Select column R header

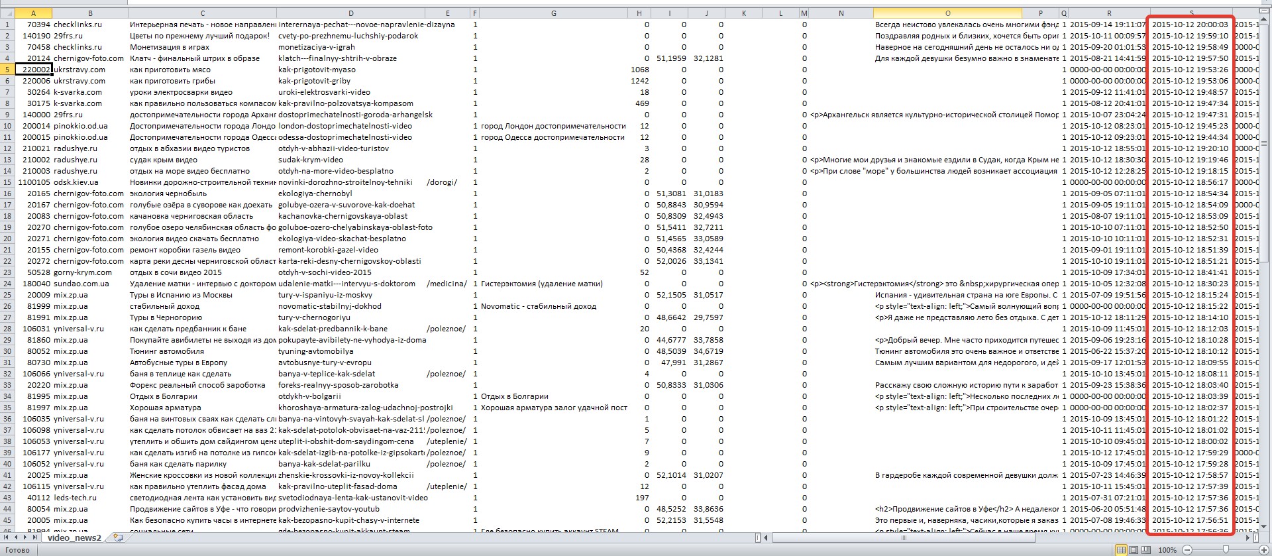point(1108,13)
